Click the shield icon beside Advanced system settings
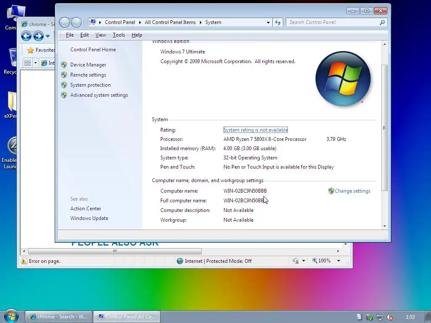 point(64,95)
